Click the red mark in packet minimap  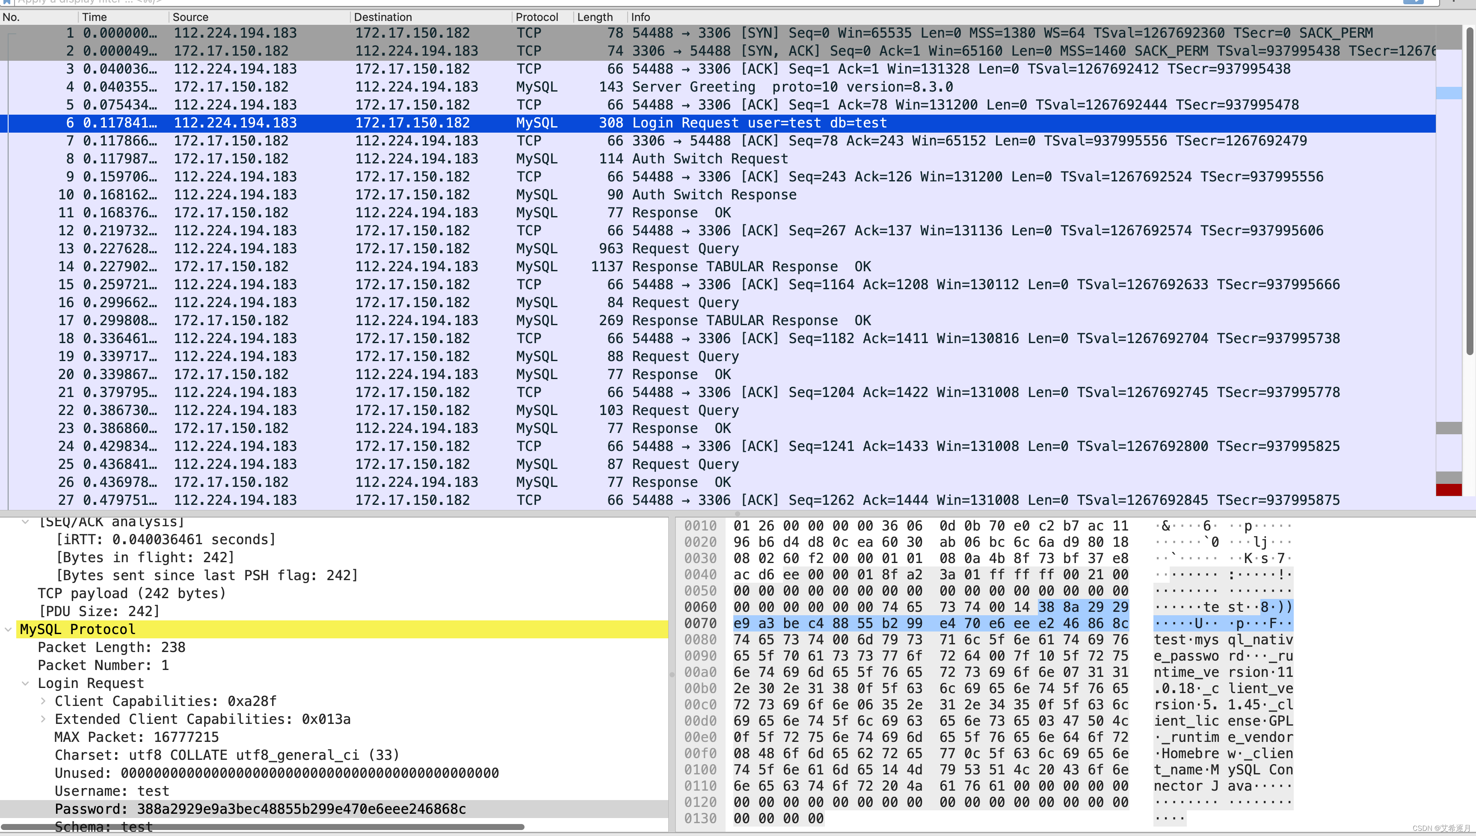click(x=1449, y=490)
